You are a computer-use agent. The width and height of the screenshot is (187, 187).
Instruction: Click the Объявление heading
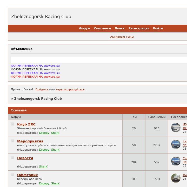22,49
